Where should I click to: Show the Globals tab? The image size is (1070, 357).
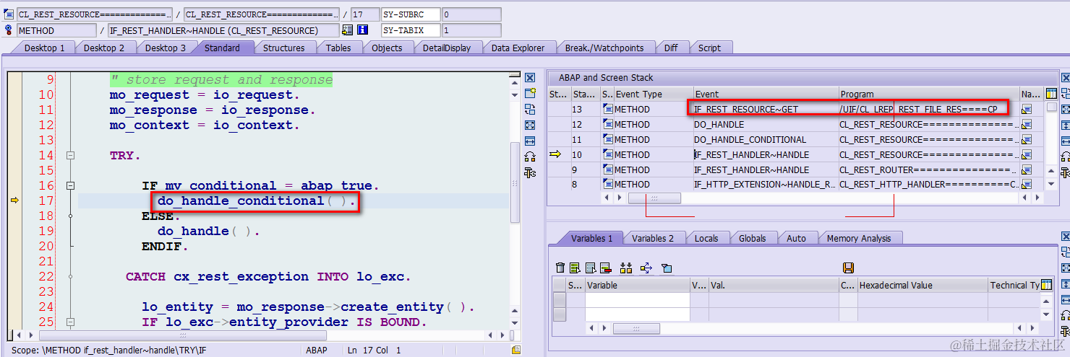(752, 238)
